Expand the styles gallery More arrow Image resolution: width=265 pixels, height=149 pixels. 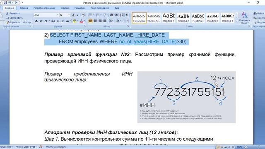coord(236,22)
